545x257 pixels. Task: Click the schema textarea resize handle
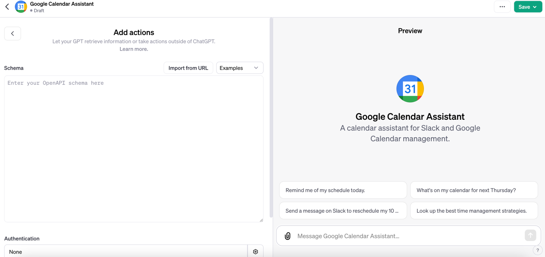[261, 220]
